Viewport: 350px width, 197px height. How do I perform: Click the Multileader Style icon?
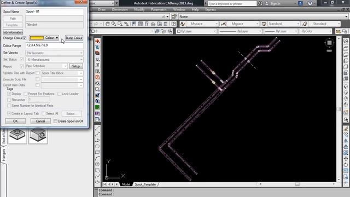point(305,24)
